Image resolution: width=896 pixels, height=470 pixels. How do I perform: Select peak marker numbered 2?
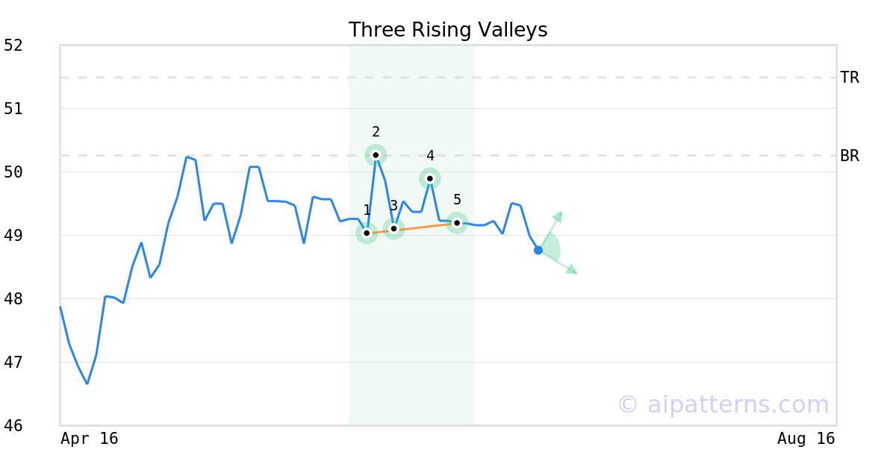click(x=376, y=155)
